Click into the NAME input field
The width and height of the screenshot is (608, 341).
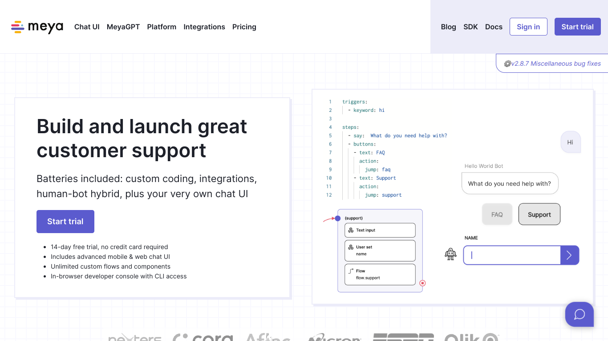512,255
